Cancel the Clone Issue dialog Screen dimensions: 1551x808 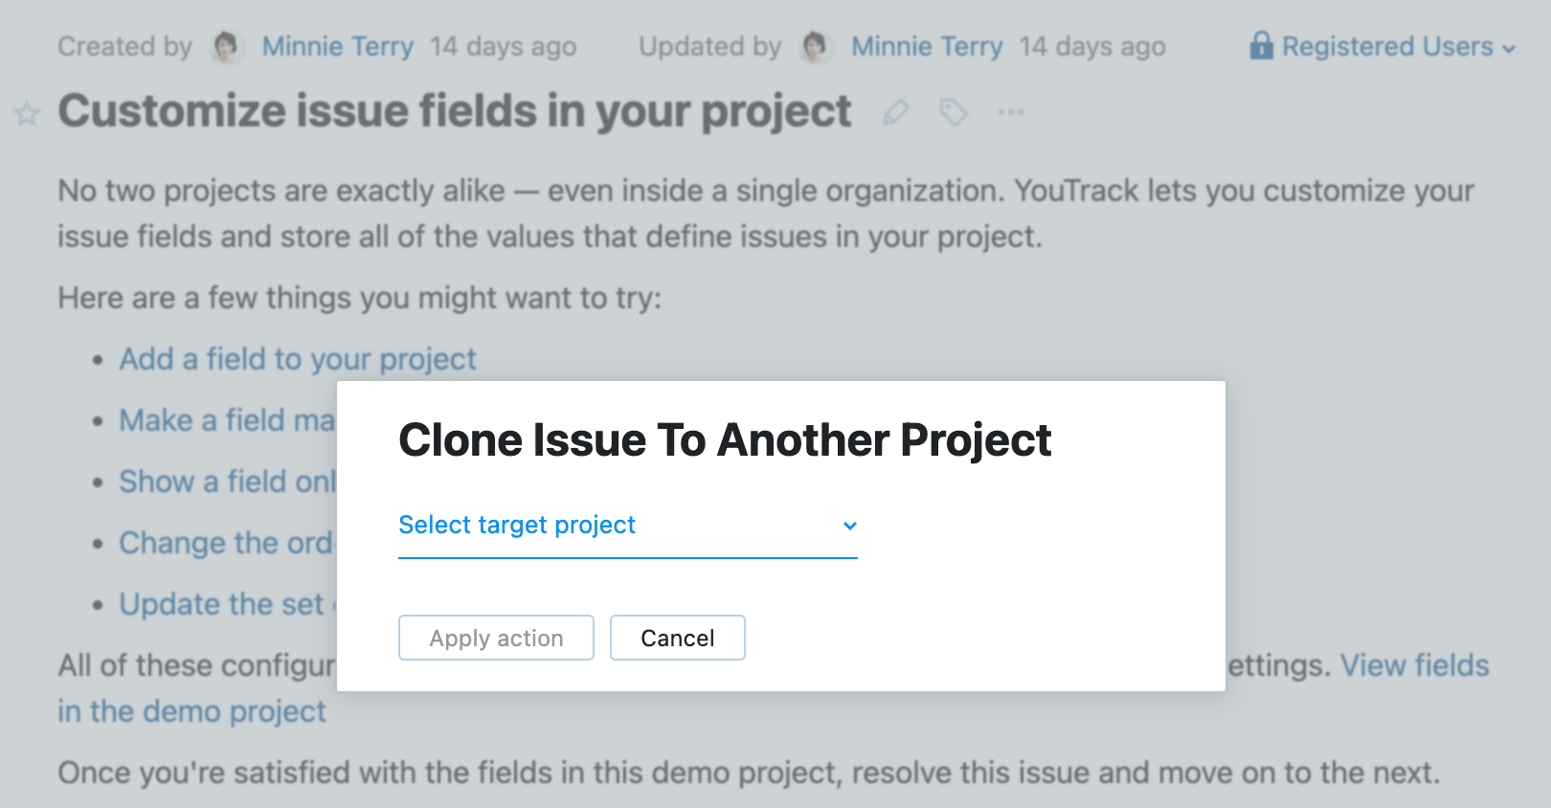coord(677,638)
